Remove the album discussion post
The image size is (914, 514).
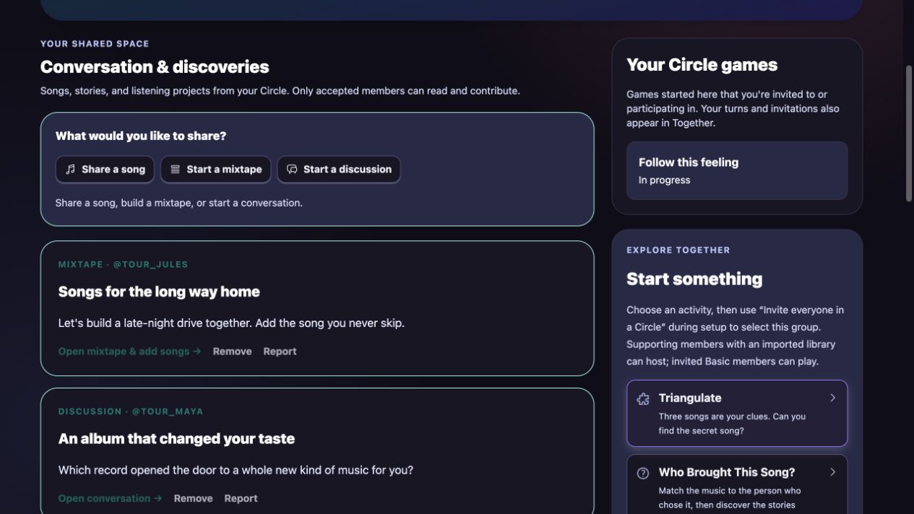click(193, 499)
